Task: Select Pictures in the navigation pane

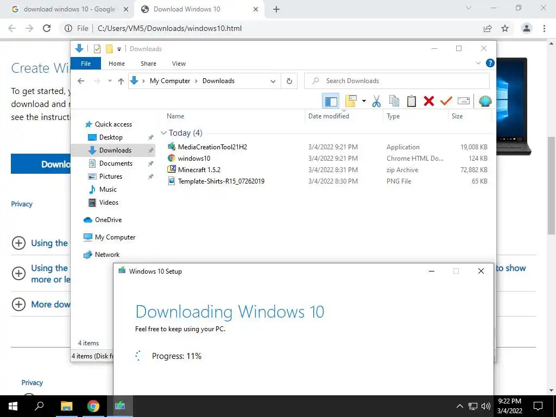Action: click(110, 176)
